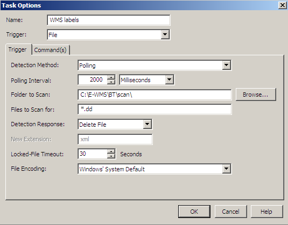Screen dimensions: 288x225
Task: Click the Folder to Scan path field
Action: click(x=154, y=95)
